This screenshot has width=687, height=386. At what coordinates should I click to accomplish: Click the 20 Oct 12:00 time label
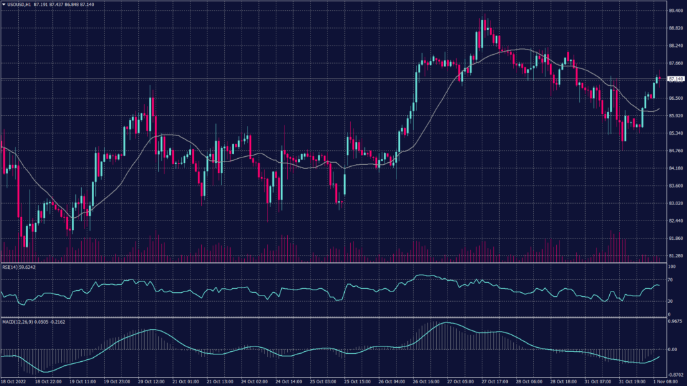(x=152, y=381)
